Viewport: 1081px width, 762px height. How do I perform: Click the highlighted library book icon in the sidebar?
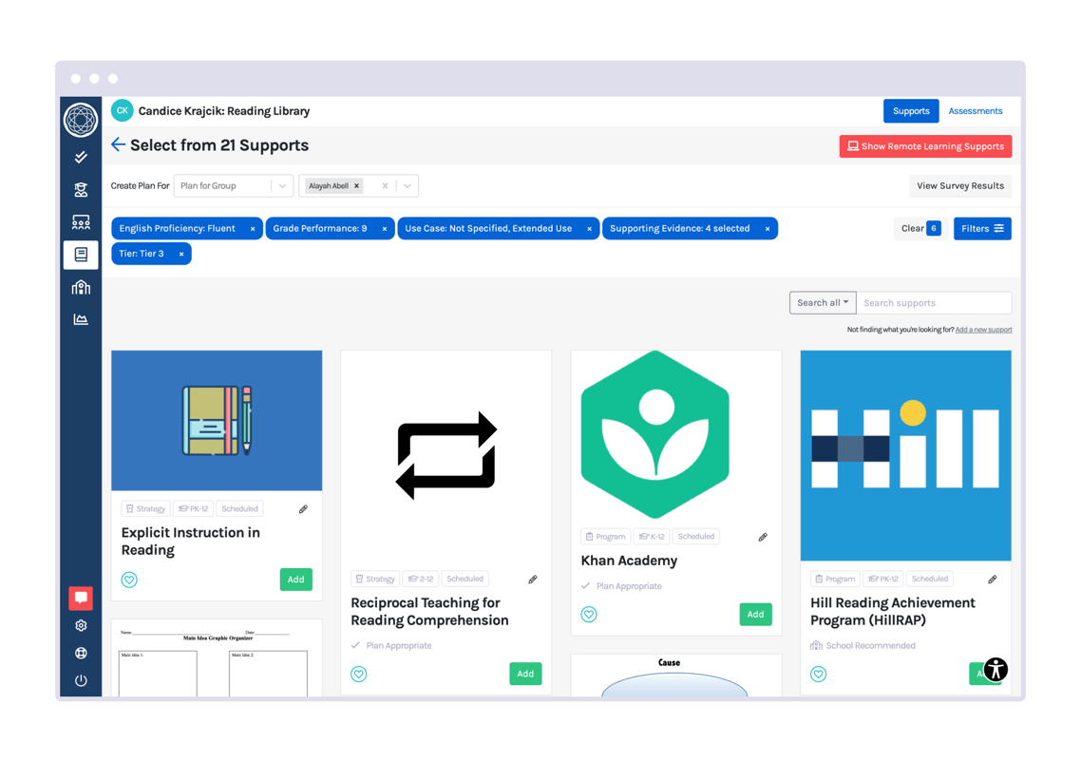pos(81,255)
